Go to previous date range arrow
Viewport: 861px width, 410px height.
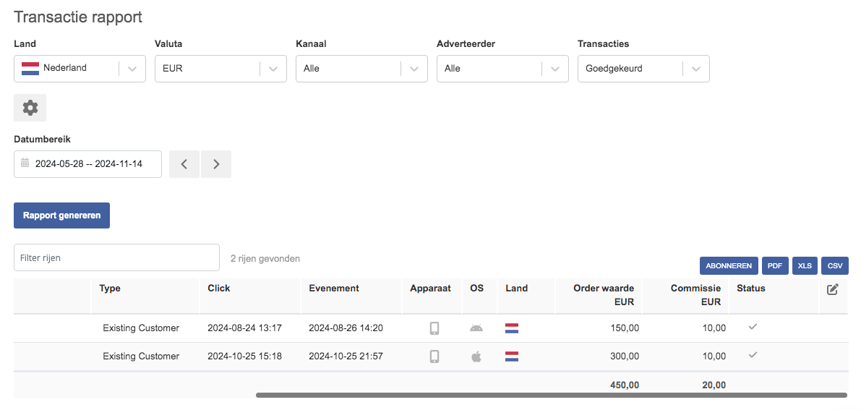[184, 163]
